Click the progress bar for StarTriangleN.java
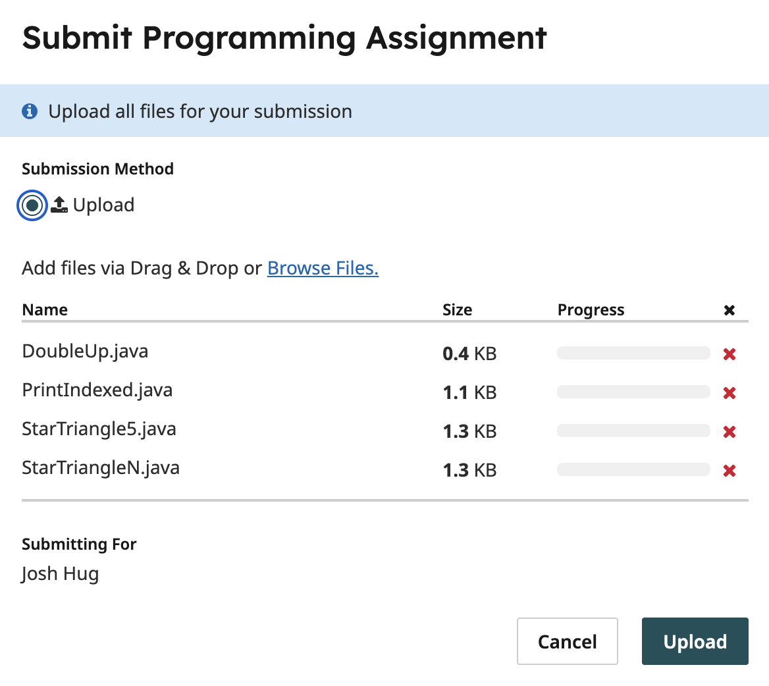The image size is (769, 686). pyautogui.click(x=633, y=469)
